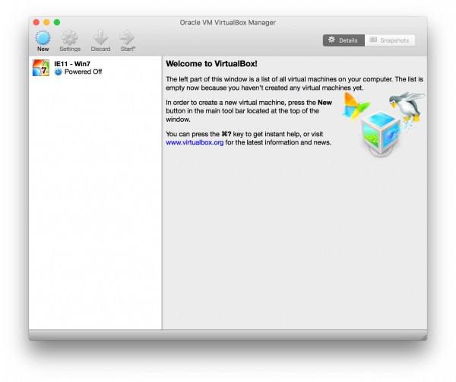Viewport: 456px width, 382px height.
Task: Switch to the Snapshots tab
Action: [x=390, y=40]
